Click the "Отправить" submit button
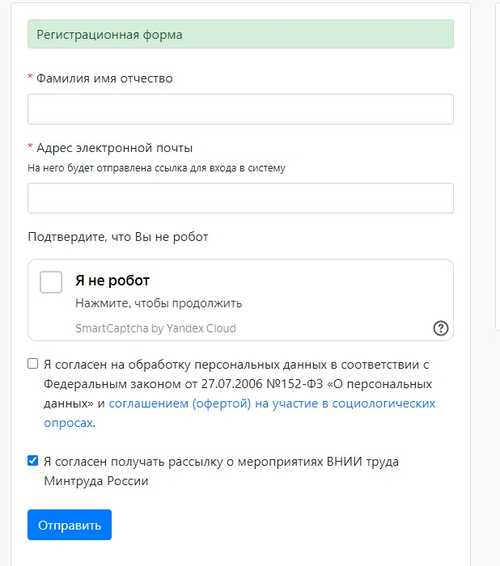Screen dimensions: 500x566 pyautogui.click(x=70, y=525)
